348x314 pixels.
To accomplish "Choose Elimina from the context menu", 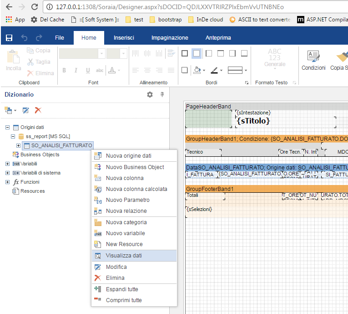I will point(134,278).
